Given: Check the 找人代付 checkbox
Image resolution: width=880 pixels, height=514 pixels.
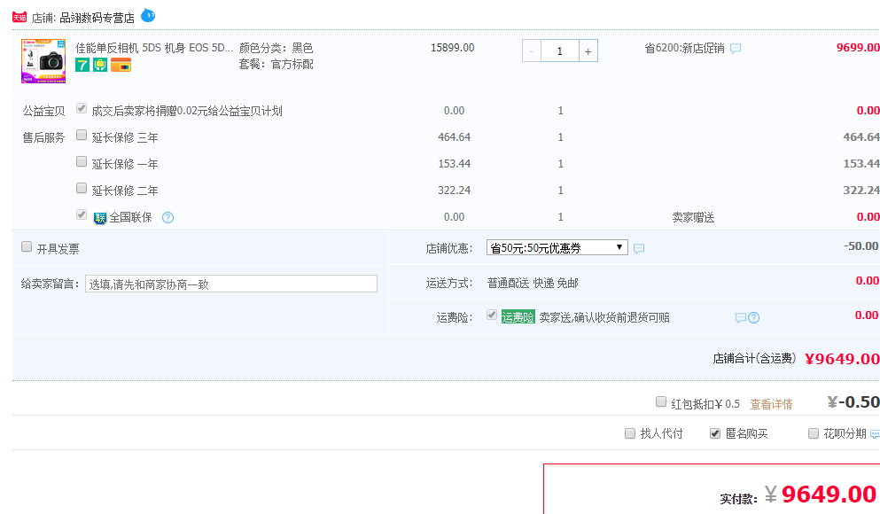Looking at the screenshot, I should point(630,433).
